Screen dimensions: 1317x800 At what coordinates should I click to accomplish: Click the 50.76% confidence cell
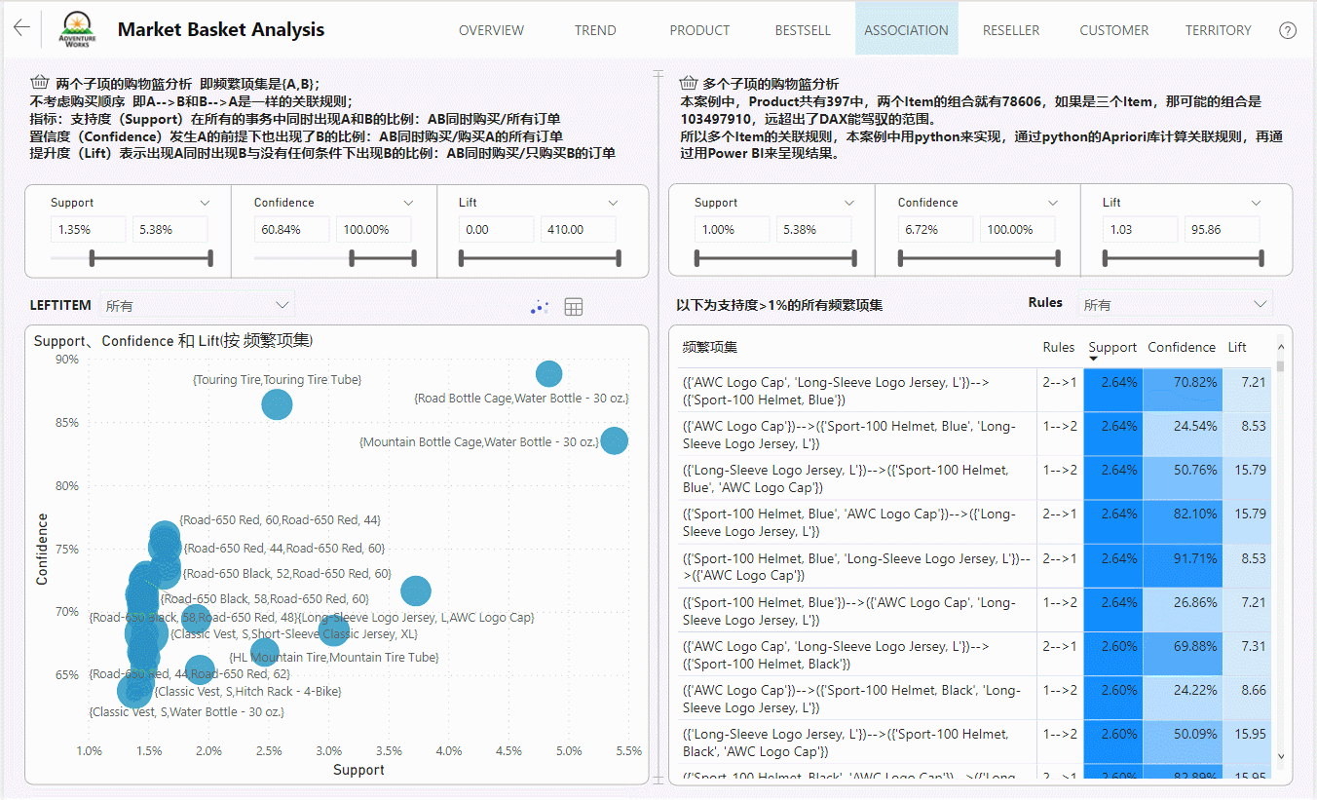1183,478
